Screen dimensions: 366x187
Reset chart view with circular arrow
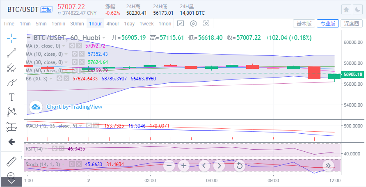(x=239, y=166)
